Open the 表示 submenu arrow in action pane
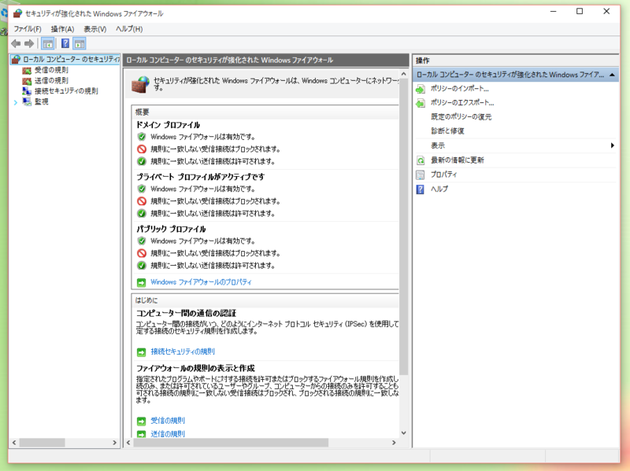 click(613, 145)
